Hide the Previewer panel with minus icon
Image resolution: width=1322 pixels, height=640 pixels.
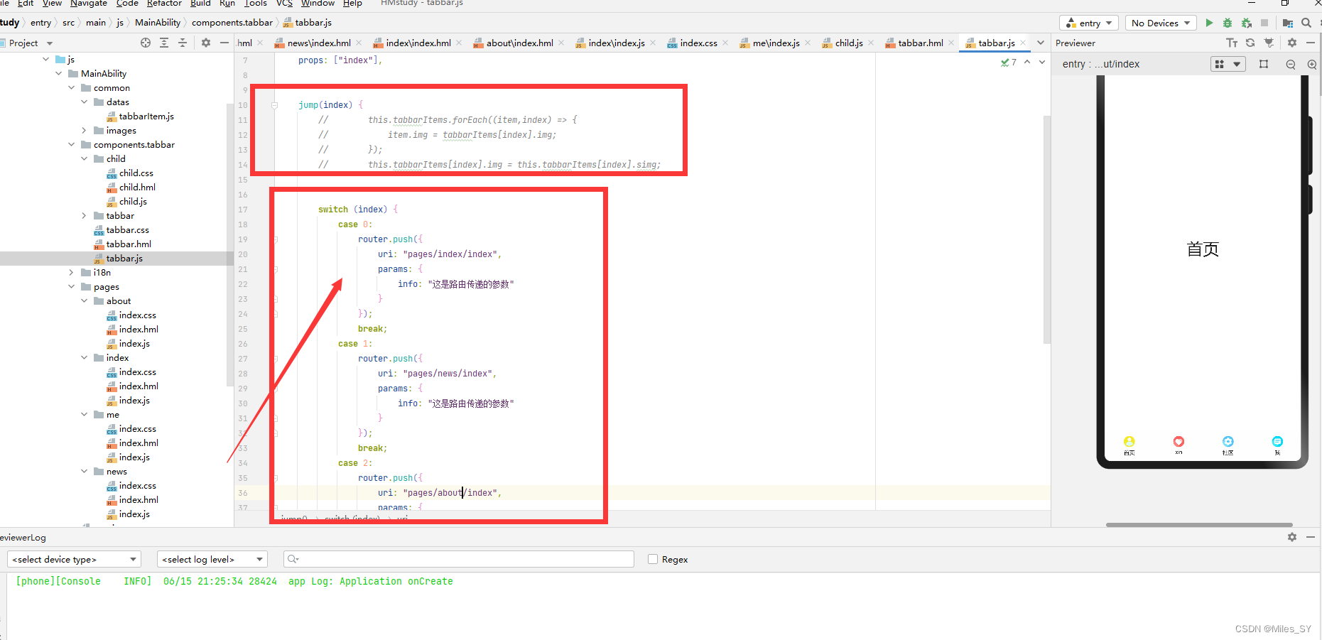click(x=1311, y=43)
